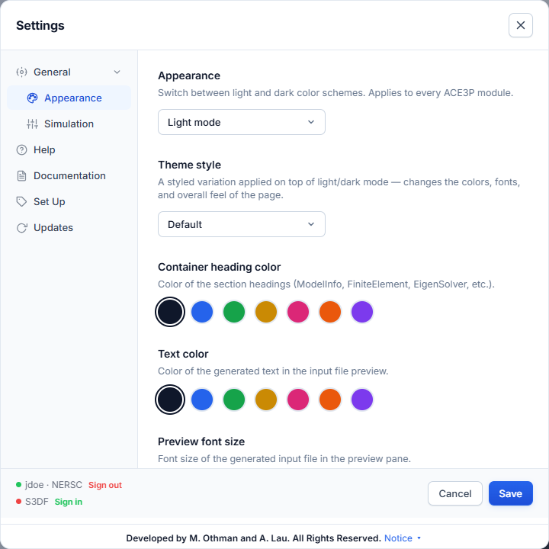This screenshot has width=549, height=549.
Task: Click the General gear icon in sidebar
Action: click(x=21, y=72)
